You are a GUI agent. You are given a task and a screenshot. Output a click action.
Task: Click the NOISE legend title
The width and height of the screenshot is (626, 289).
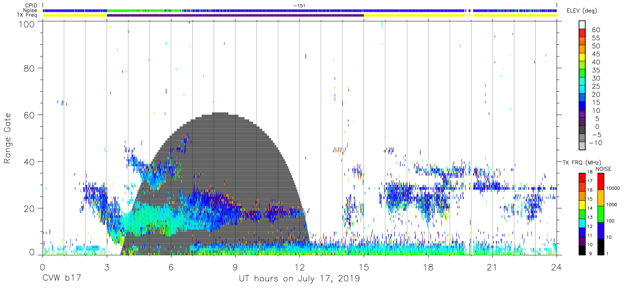tap(603, 169)
